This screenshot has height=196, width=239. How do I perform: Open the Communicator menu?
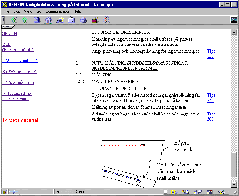tap(57, 11)
